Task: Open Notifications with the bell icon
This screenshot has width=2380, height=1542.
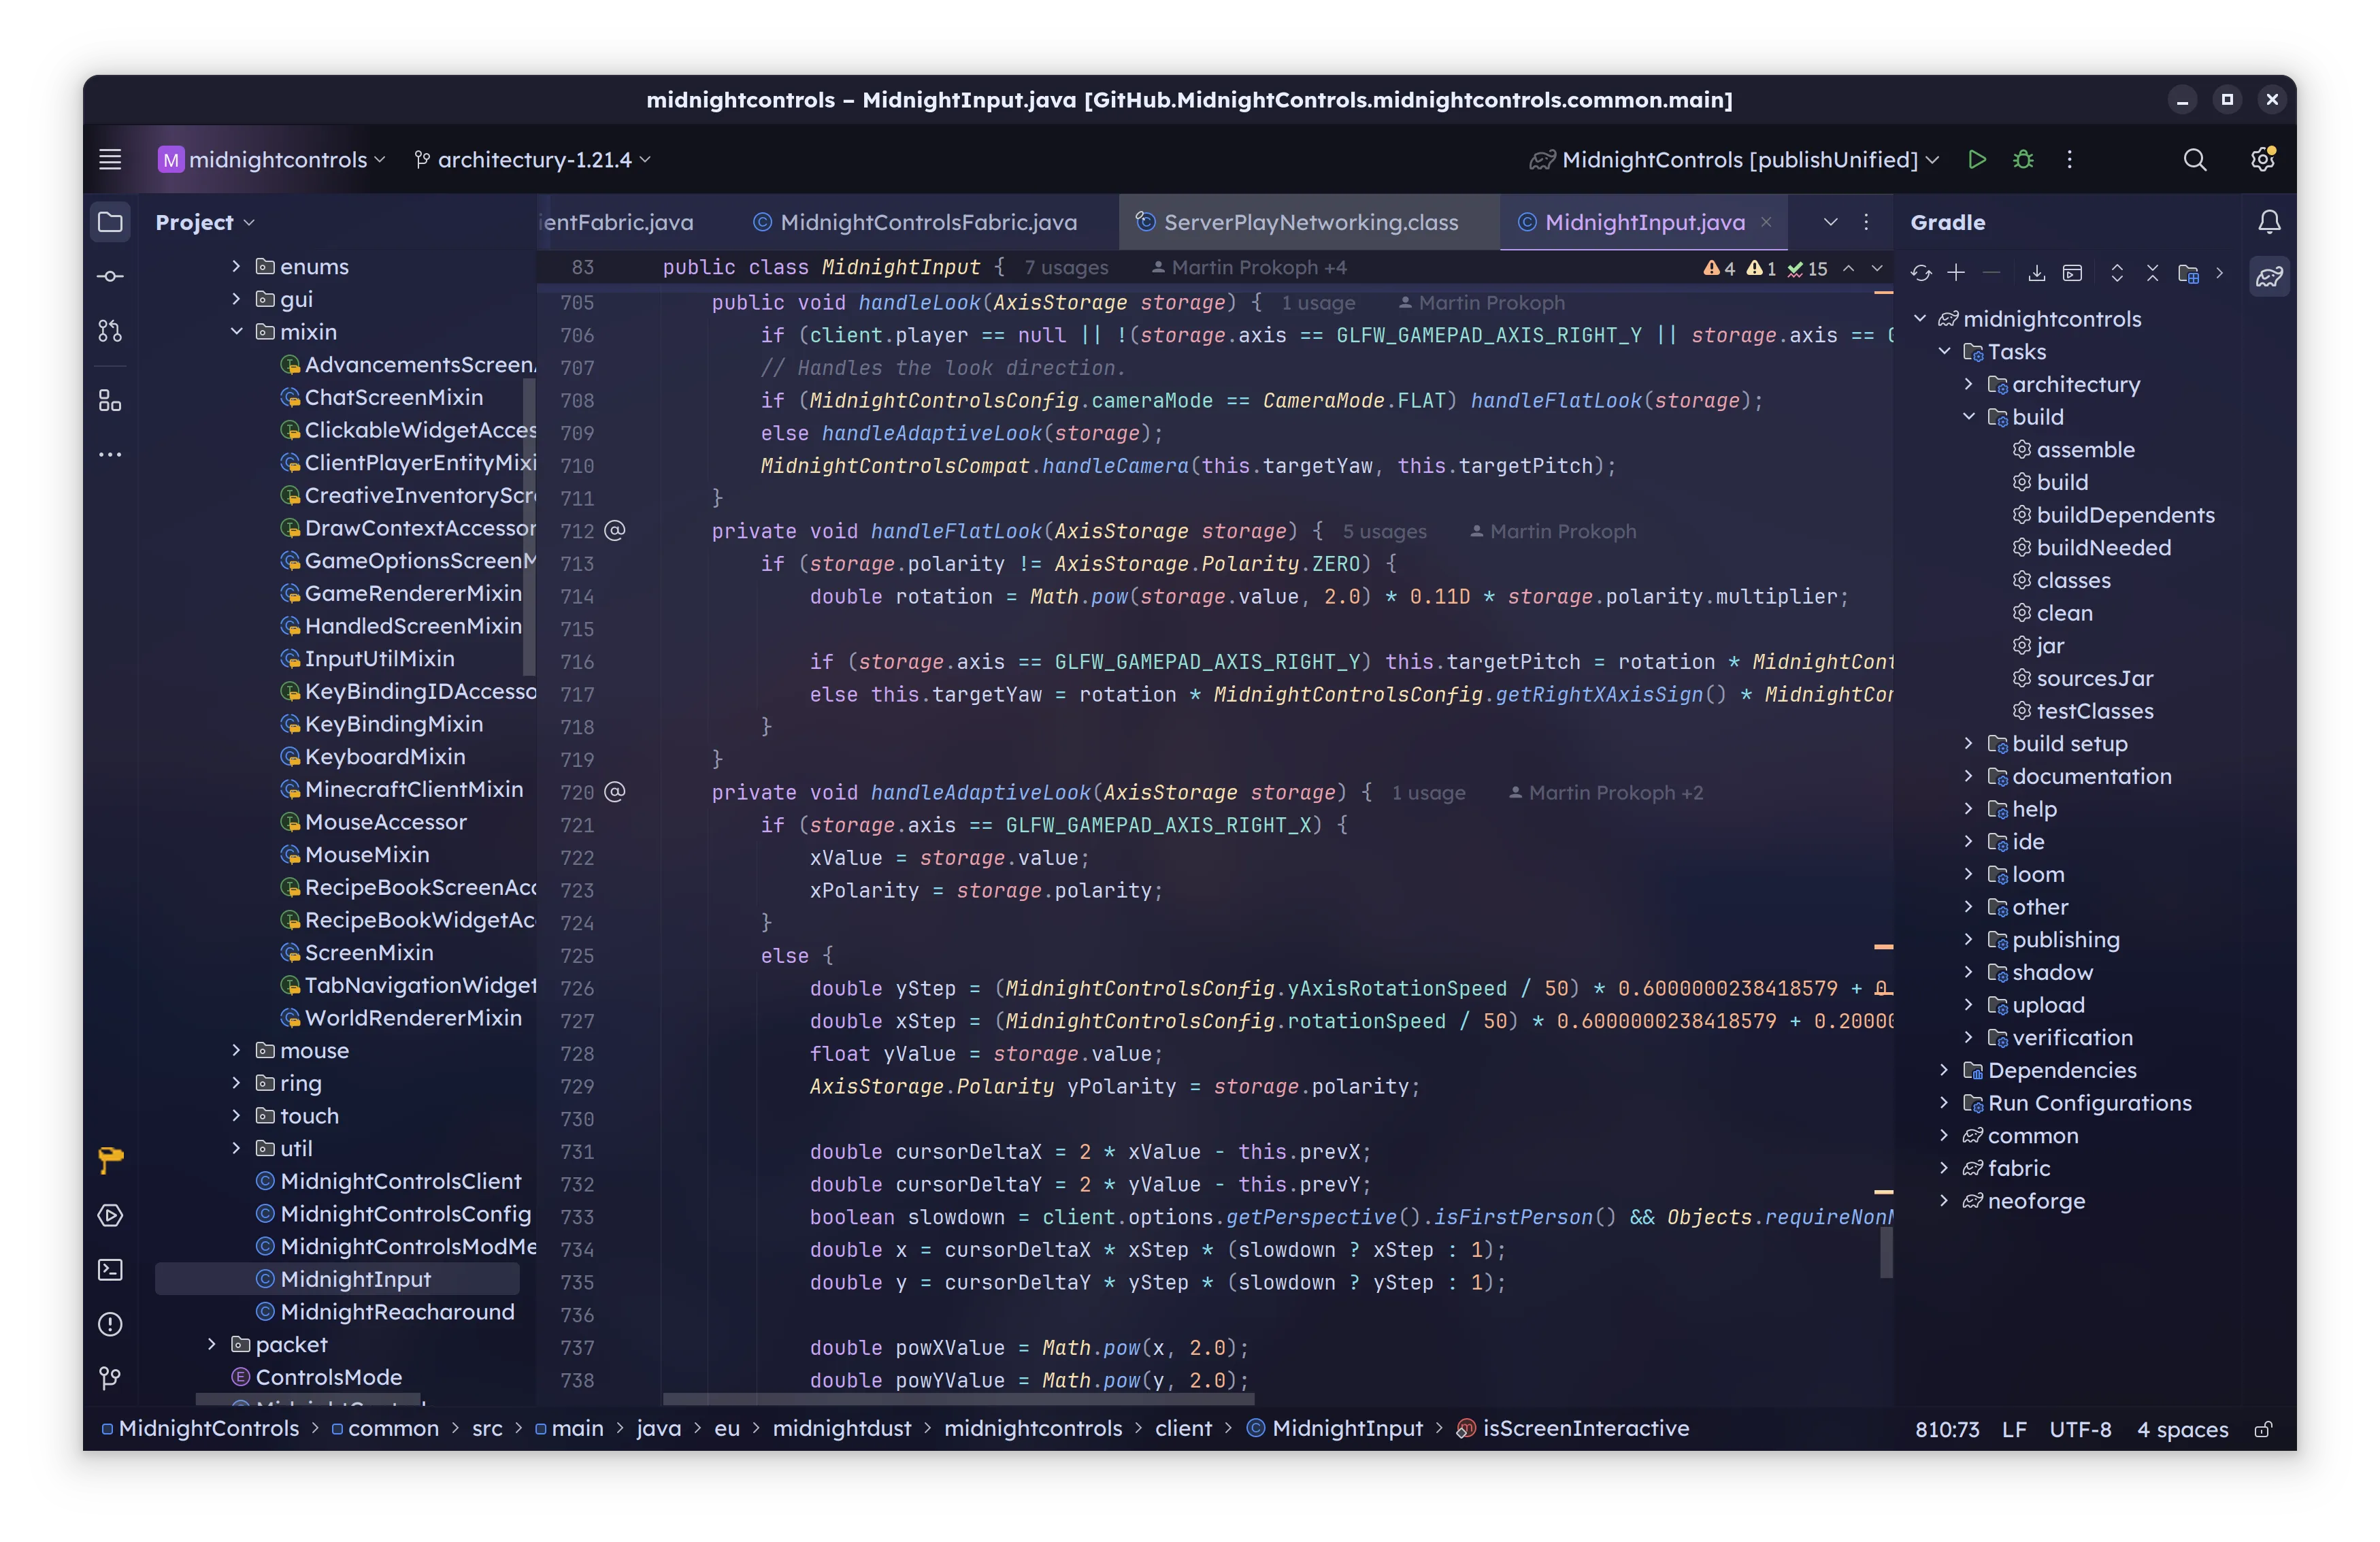Action: [x=2269, y=222]
